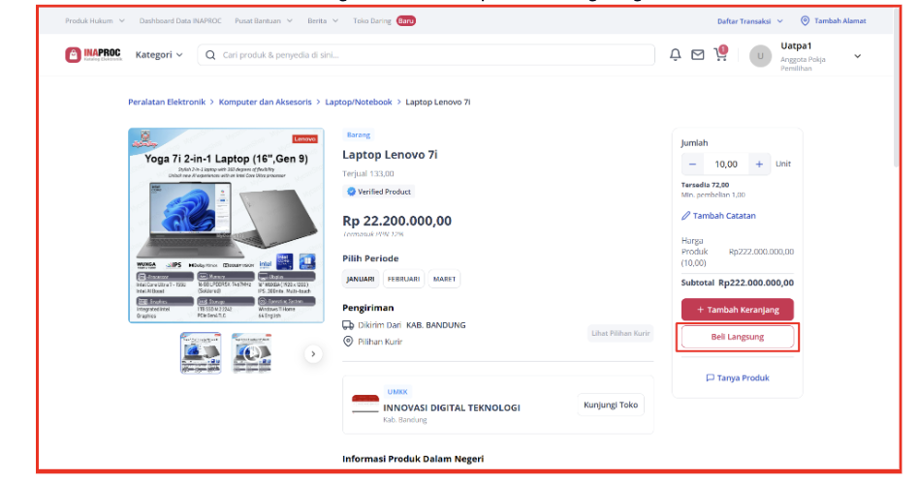Click the Laptop Lenovo 7i product title
Screen dimensions: 919x480
click(x=390, y=155)
